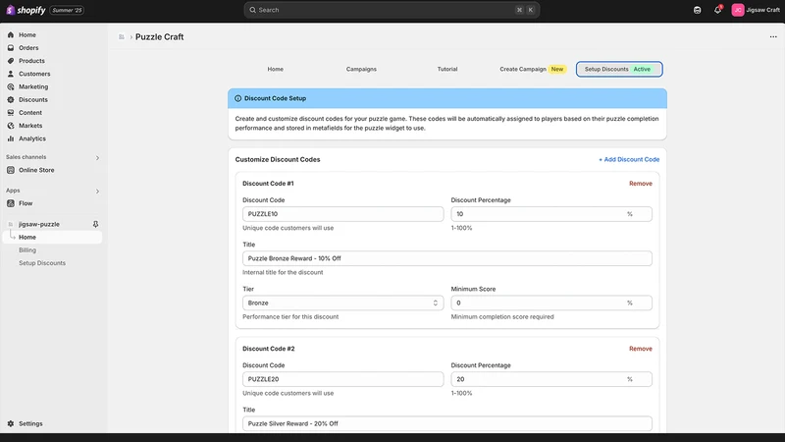The width and height of the screenshot is (785, 442).
Task: Click the info icon in Discount Code Setup banner
Action: (x=237, y=99)
